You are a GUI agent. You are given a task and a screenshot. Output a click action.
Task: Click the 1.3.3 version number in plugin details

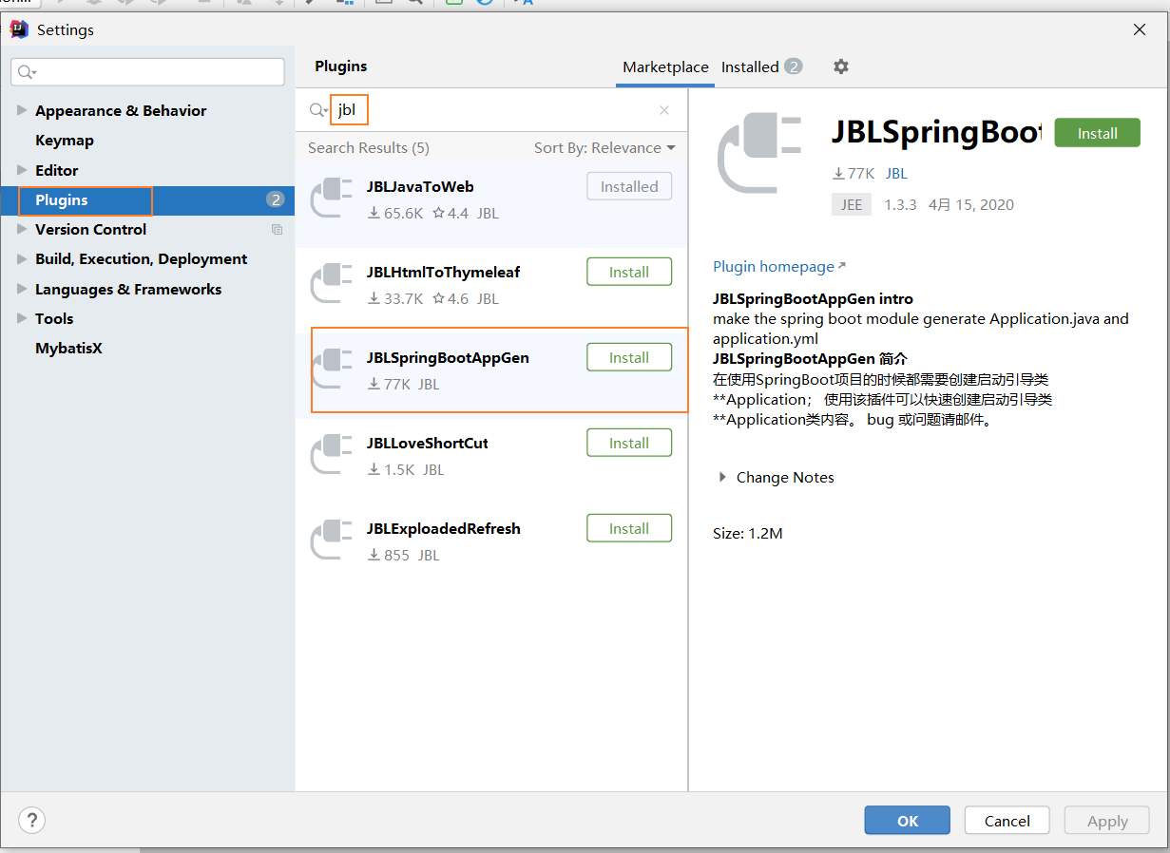pyautogui.click(x=900, y=204)
